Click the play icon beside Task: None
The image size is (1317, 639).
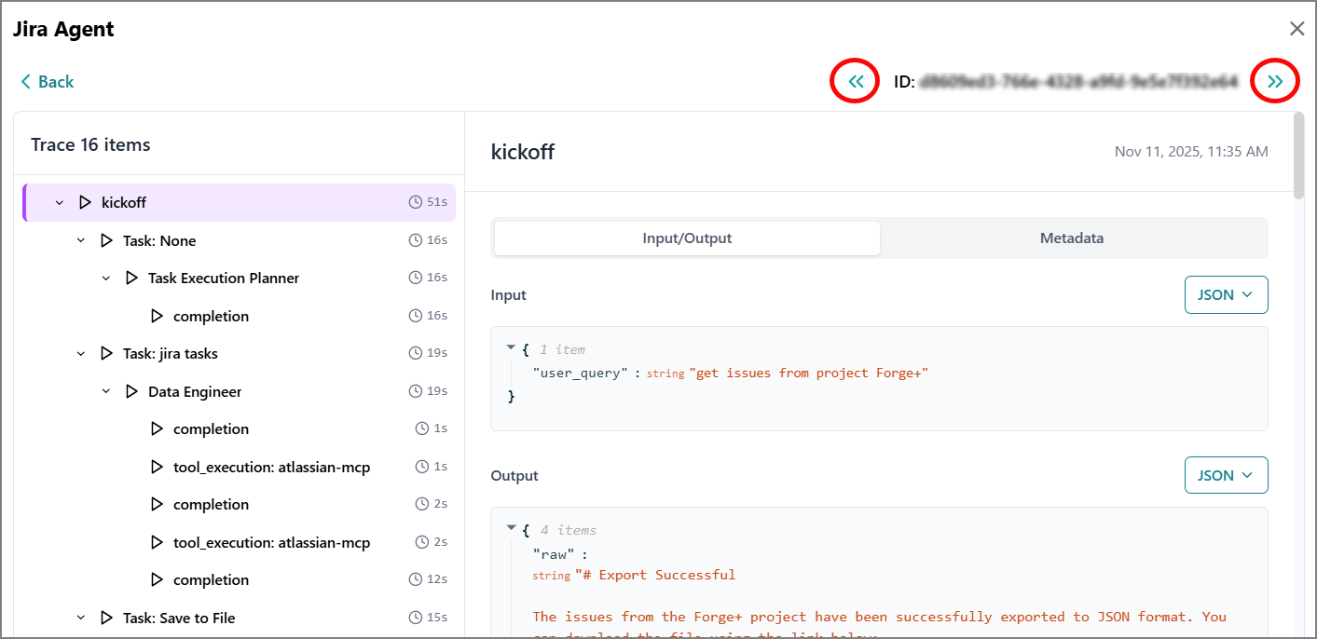[106, 240]
